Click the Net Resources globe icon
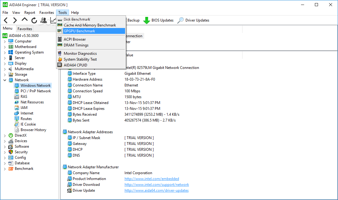The image size is (338, 200). point(17,102)
